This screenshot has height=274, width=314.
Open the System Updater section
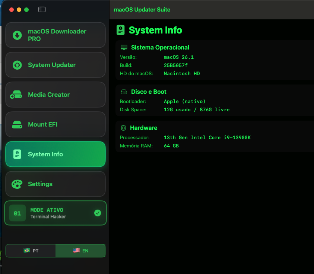(55, 65)
